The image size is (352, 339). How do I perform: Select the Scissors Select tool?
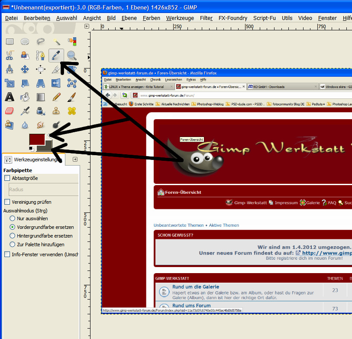pyautogui.click(x=10, y=55)
